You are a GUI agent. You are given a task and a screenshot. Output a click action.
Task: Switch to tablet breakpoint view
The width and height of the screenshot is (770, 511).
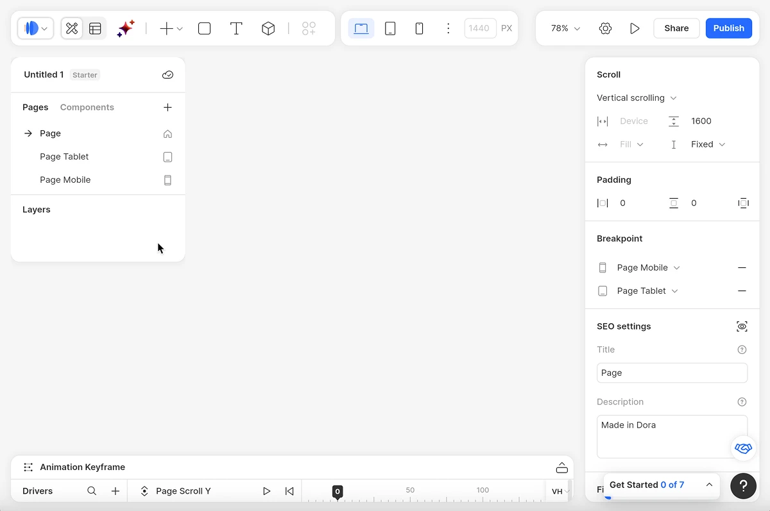(390, 28)
